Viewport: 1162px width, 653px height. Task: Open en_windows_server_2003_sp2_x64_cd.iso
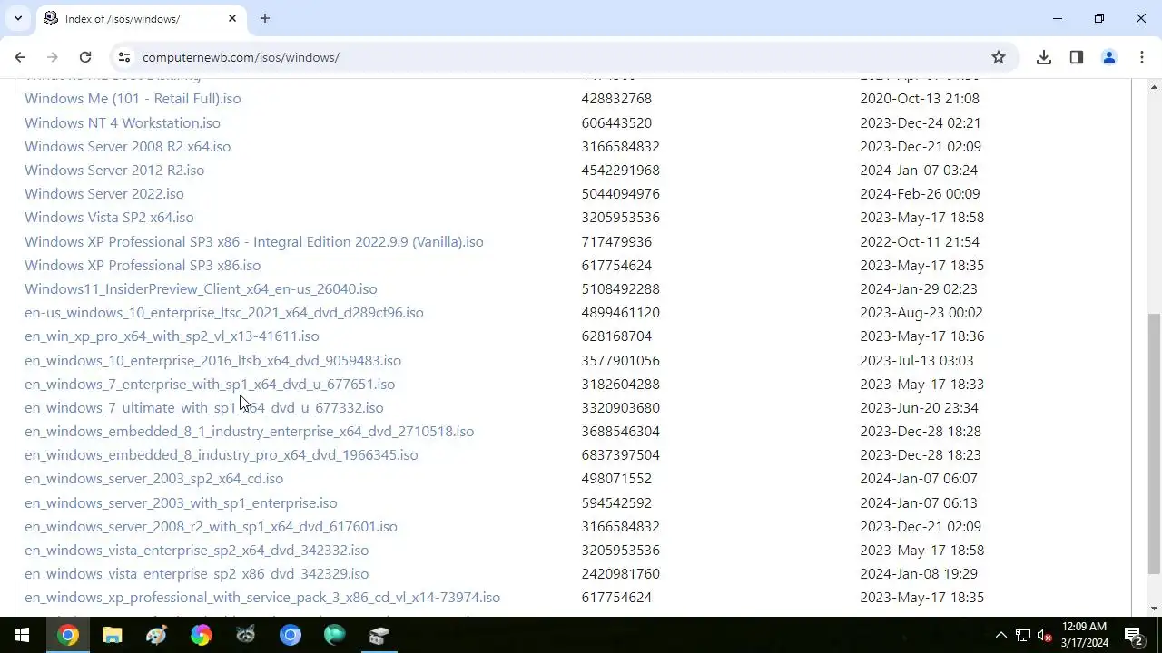click(x=153, y=479)
